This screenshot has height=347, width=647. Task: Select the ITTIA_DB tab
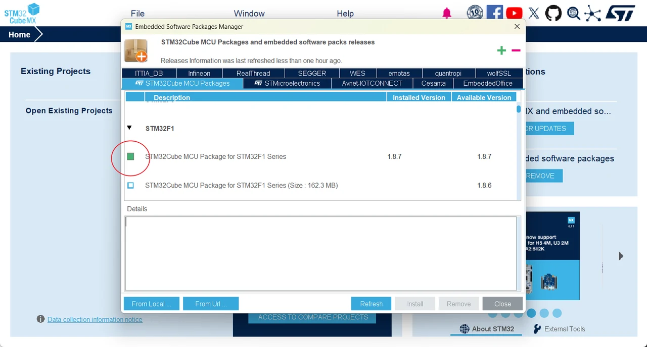(149, 73)
